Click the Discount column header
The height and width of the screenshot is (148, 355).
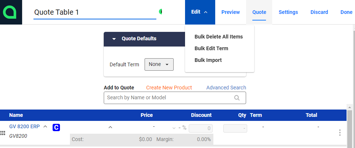(201, 115)
